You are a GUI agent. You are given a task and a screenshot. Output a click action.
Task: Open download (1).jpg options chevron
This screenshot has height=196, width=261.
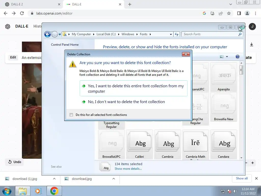pyautogui.click(x=54, y=179)
